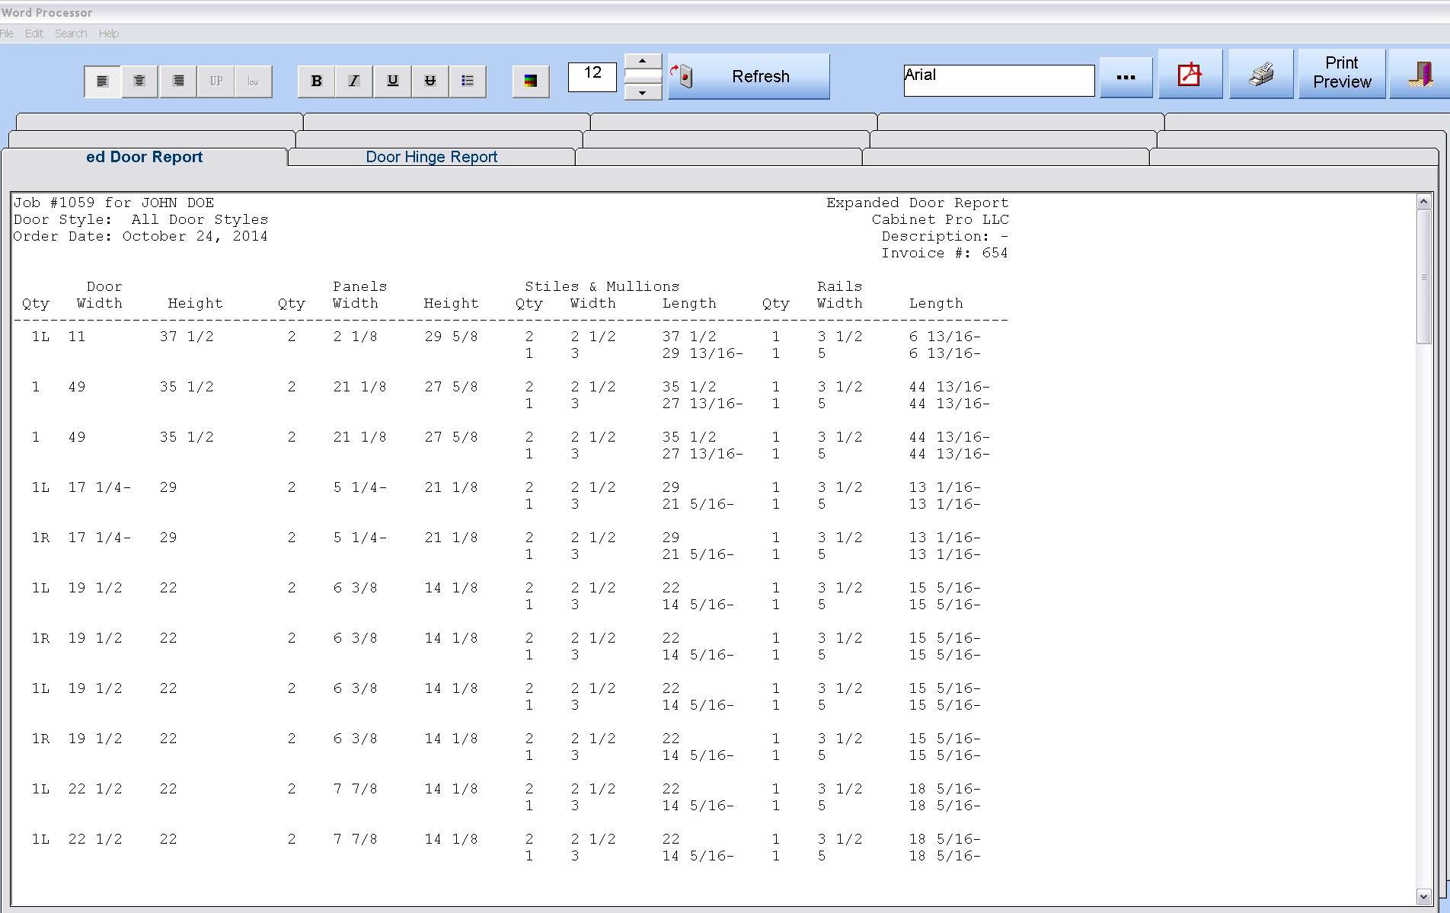This screenshot has width=1450, height=913.
Task: Click the 'Panels' column header
Action: pyautogui.click(x=359, y=286)
